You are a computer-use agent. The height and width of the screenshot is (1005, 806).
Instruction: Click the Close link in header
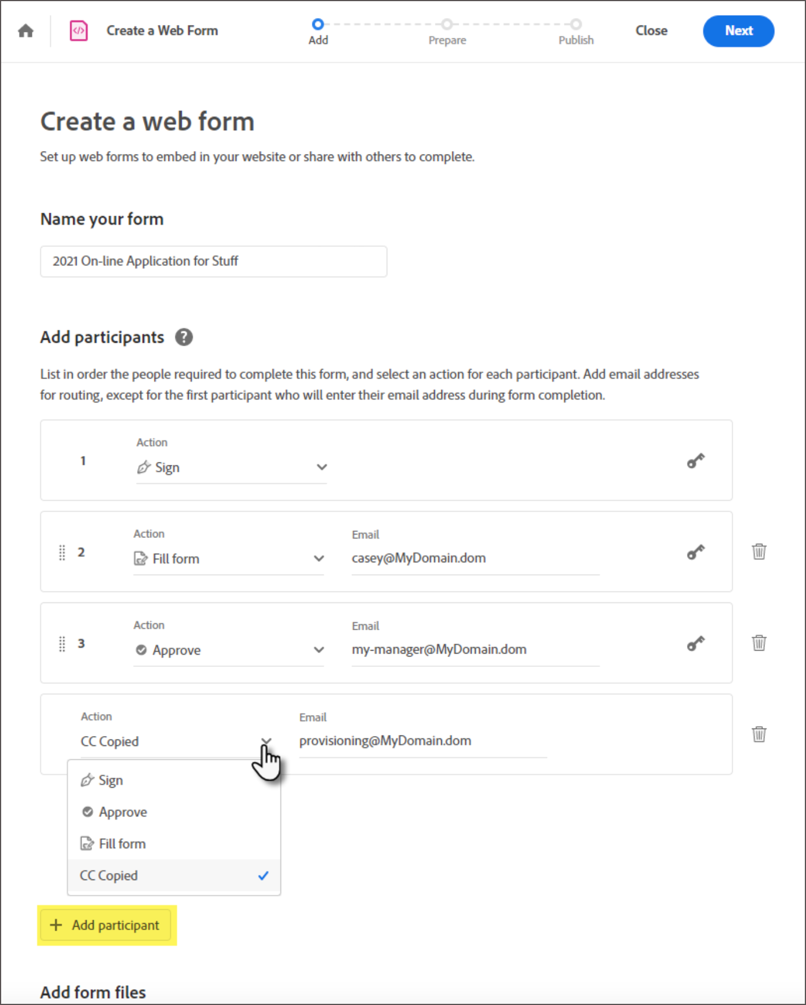coord(651,31)
